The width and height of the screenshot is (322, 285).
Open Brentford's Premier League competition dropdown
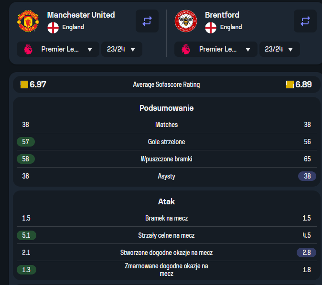pyautogui.click(x=216, y=49)
